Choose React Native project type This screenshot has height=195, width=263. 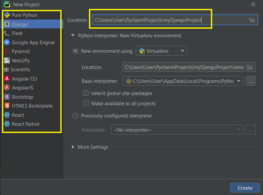pos(32,124)
